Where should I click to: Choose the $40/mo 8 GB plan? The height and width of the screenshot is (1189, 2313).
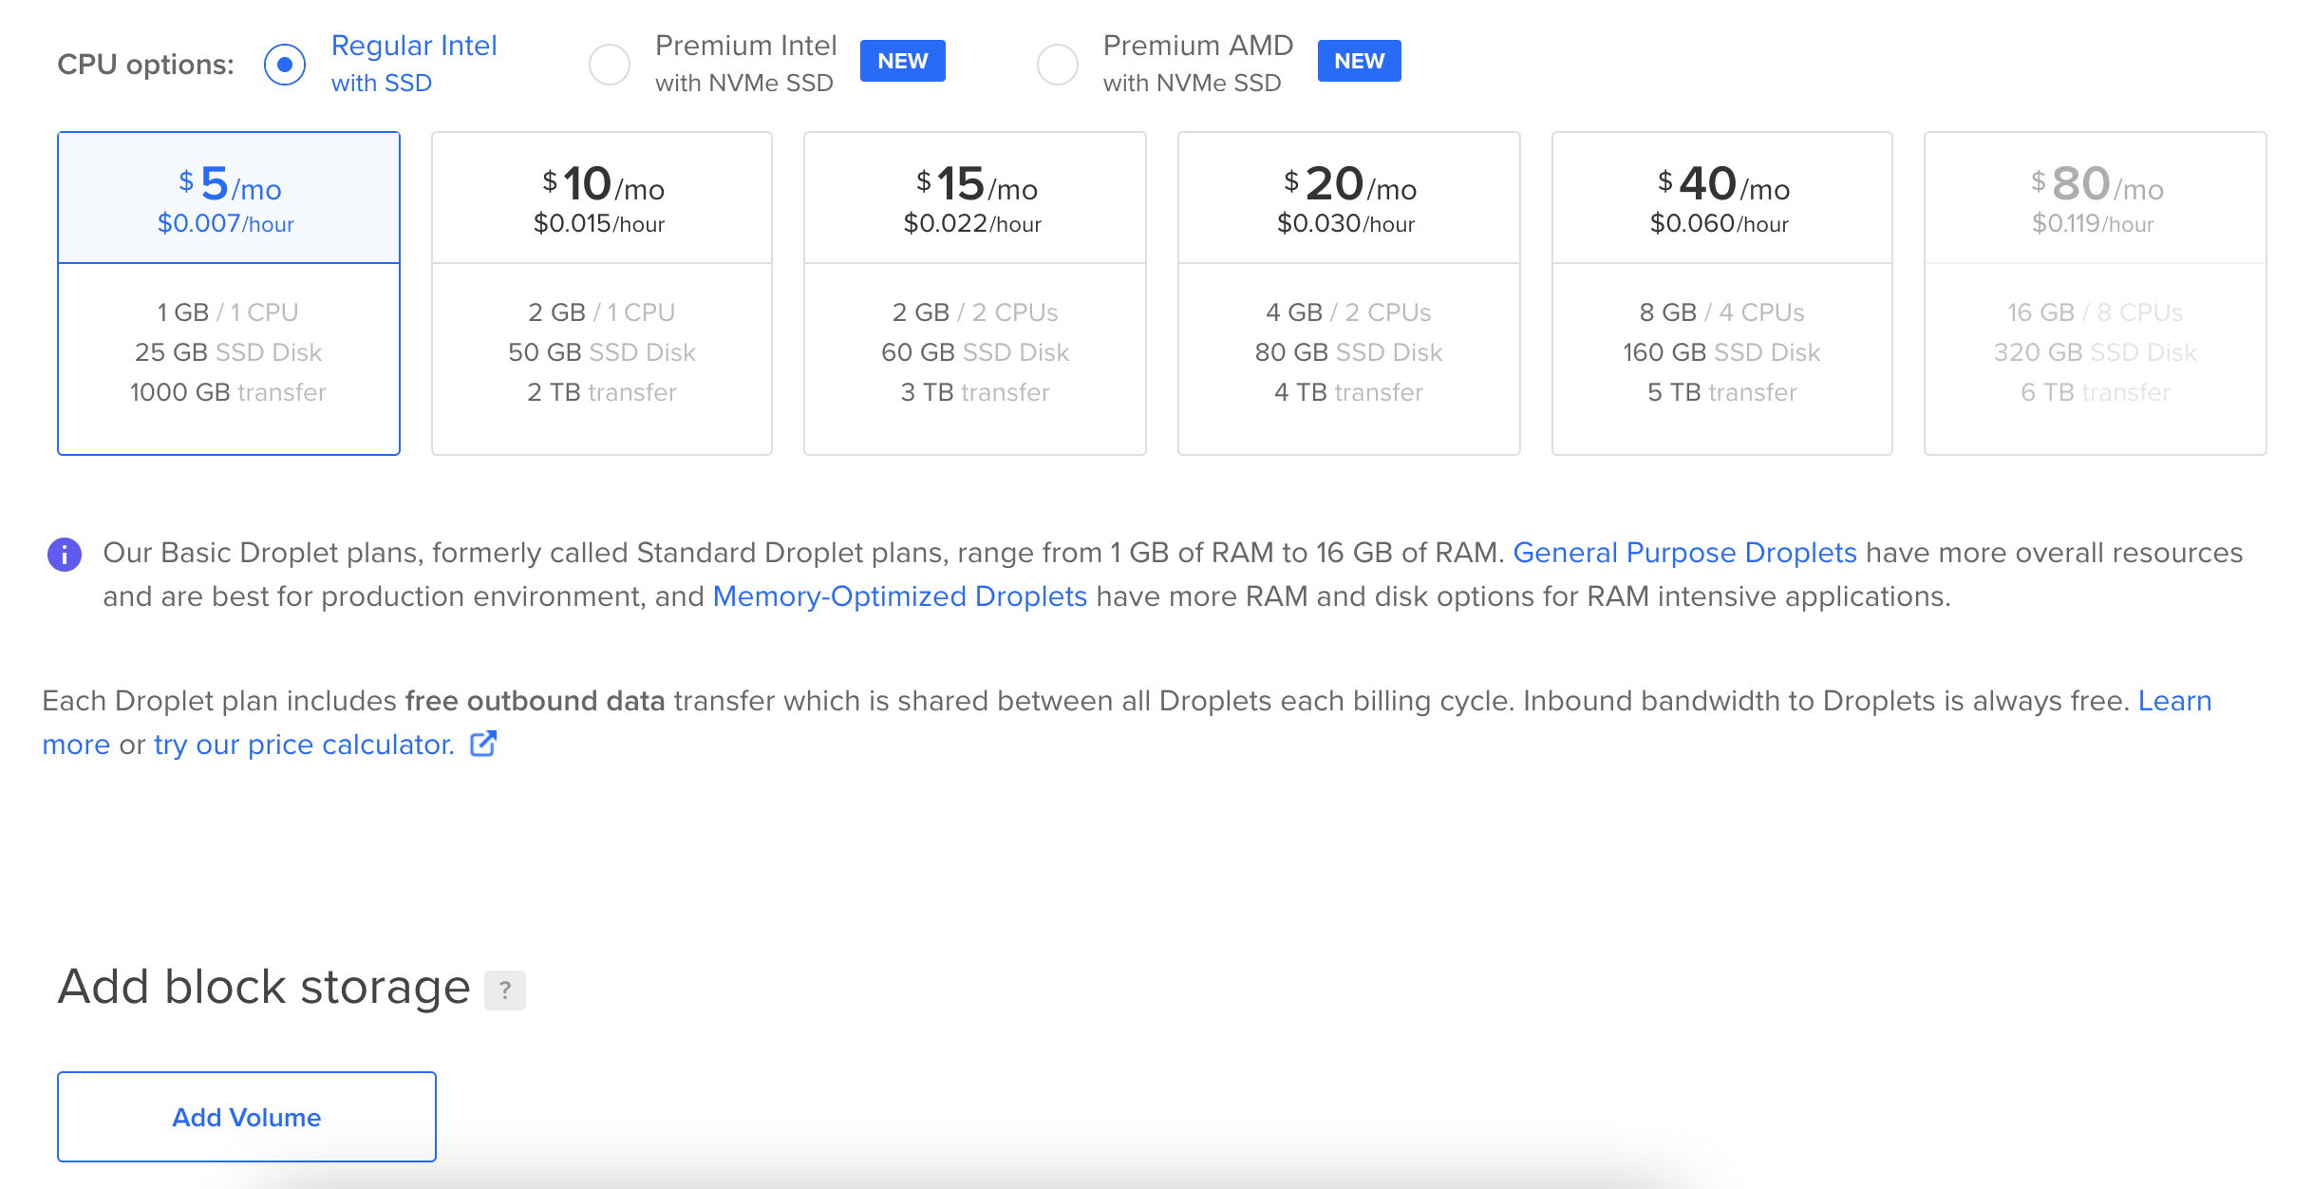[1721, 293]
